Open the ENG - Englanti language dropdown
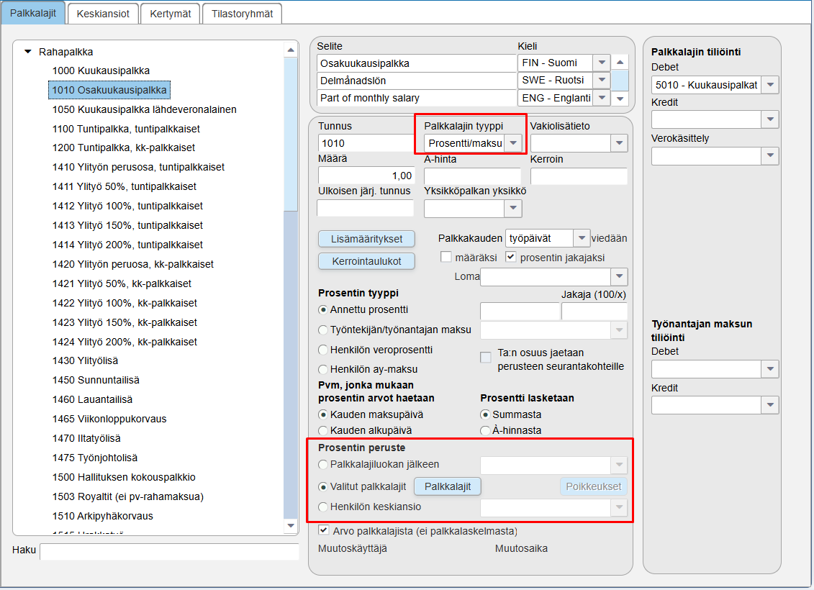The width and height of the screenshot is (814, 590). [x=602, y=97]
